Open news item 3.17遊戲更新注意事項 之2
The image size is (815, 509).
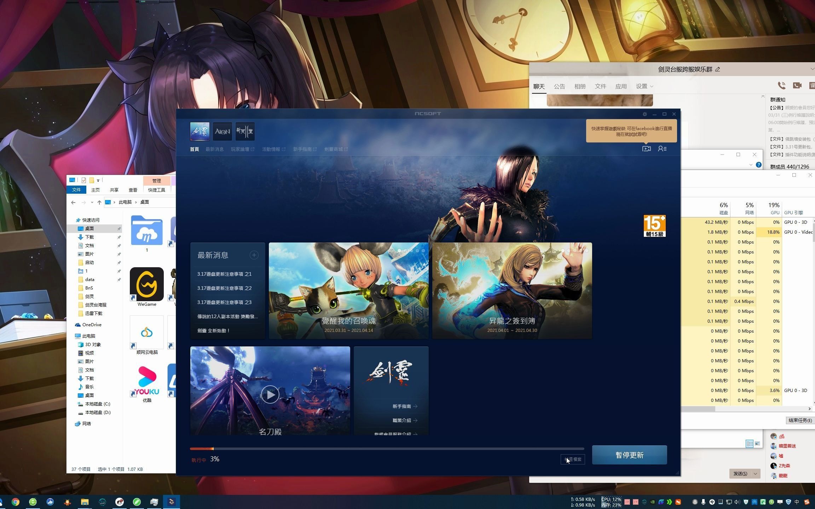pyautogui.click(x=224, y=288)
